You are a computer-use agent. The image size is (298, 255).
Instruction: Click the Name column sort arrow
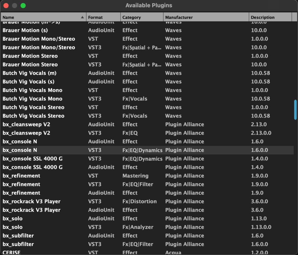tap(82, 17)
